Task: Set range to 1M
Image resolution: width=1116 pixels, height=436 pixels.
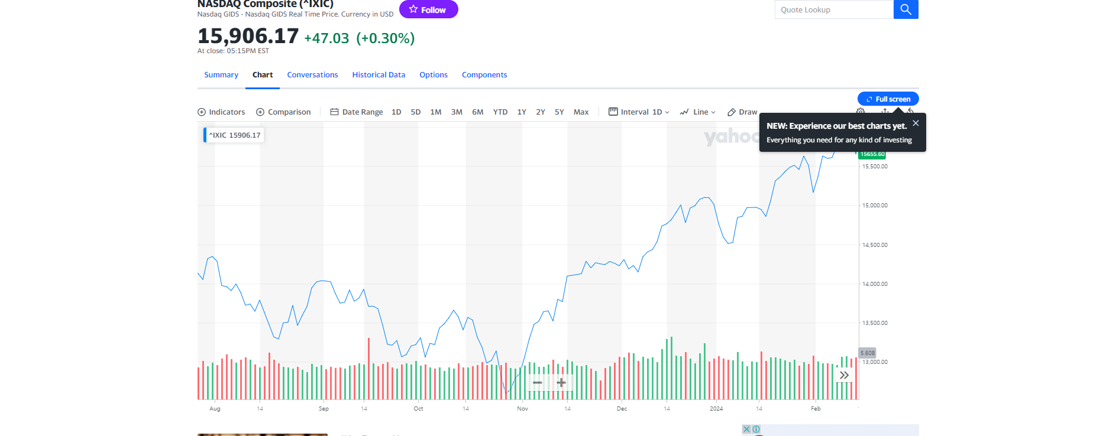Action: [436, 112]
